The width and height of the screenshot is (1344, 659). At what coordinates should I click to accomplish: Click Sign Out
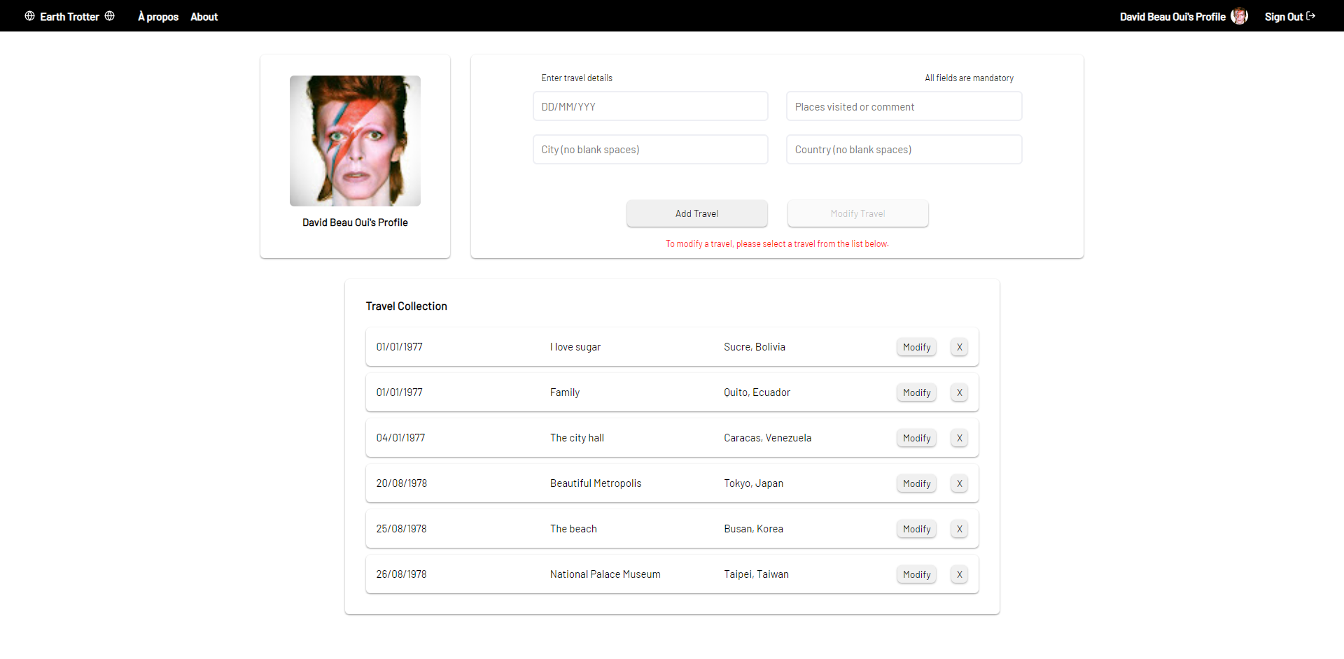click(1284, 16)
